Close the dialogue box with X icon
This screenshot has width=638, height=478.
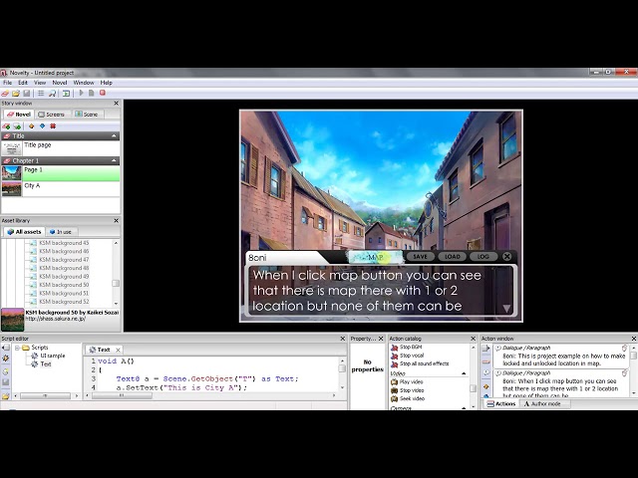[x=507, y=256]
